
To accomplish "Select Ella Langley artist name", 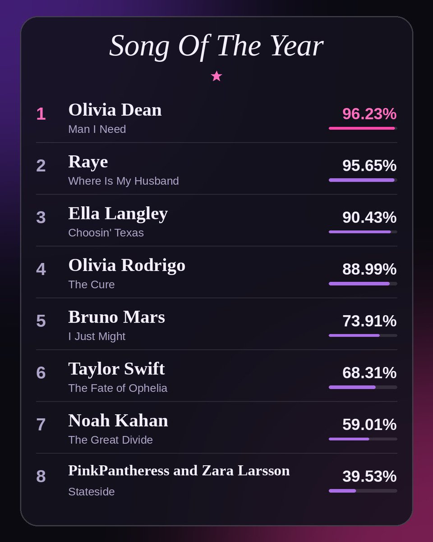I will coord(118,214).
